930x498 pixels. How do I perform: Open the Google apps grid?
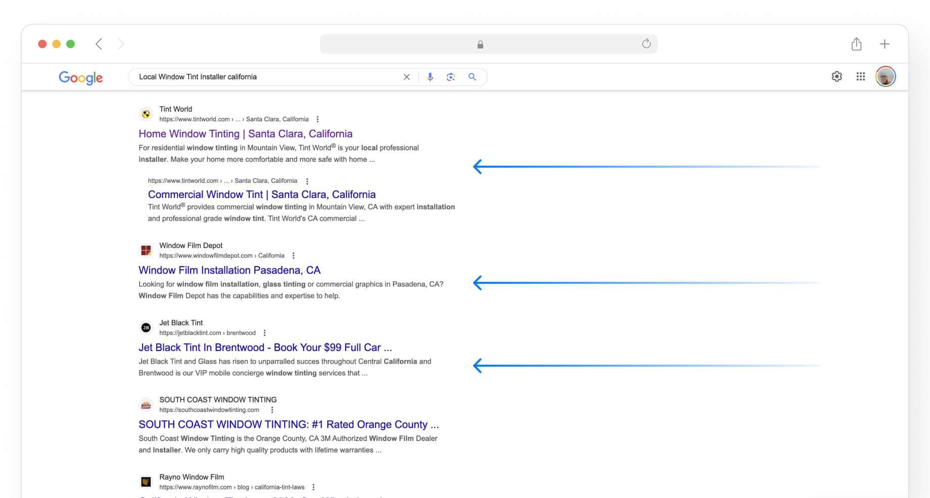click(861, 76)
